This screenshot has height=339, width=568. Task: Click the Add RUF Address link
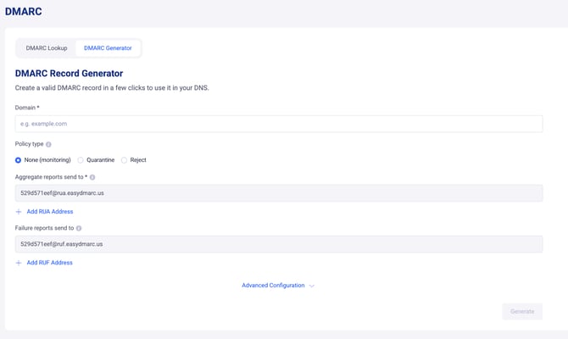coord(49,263)
